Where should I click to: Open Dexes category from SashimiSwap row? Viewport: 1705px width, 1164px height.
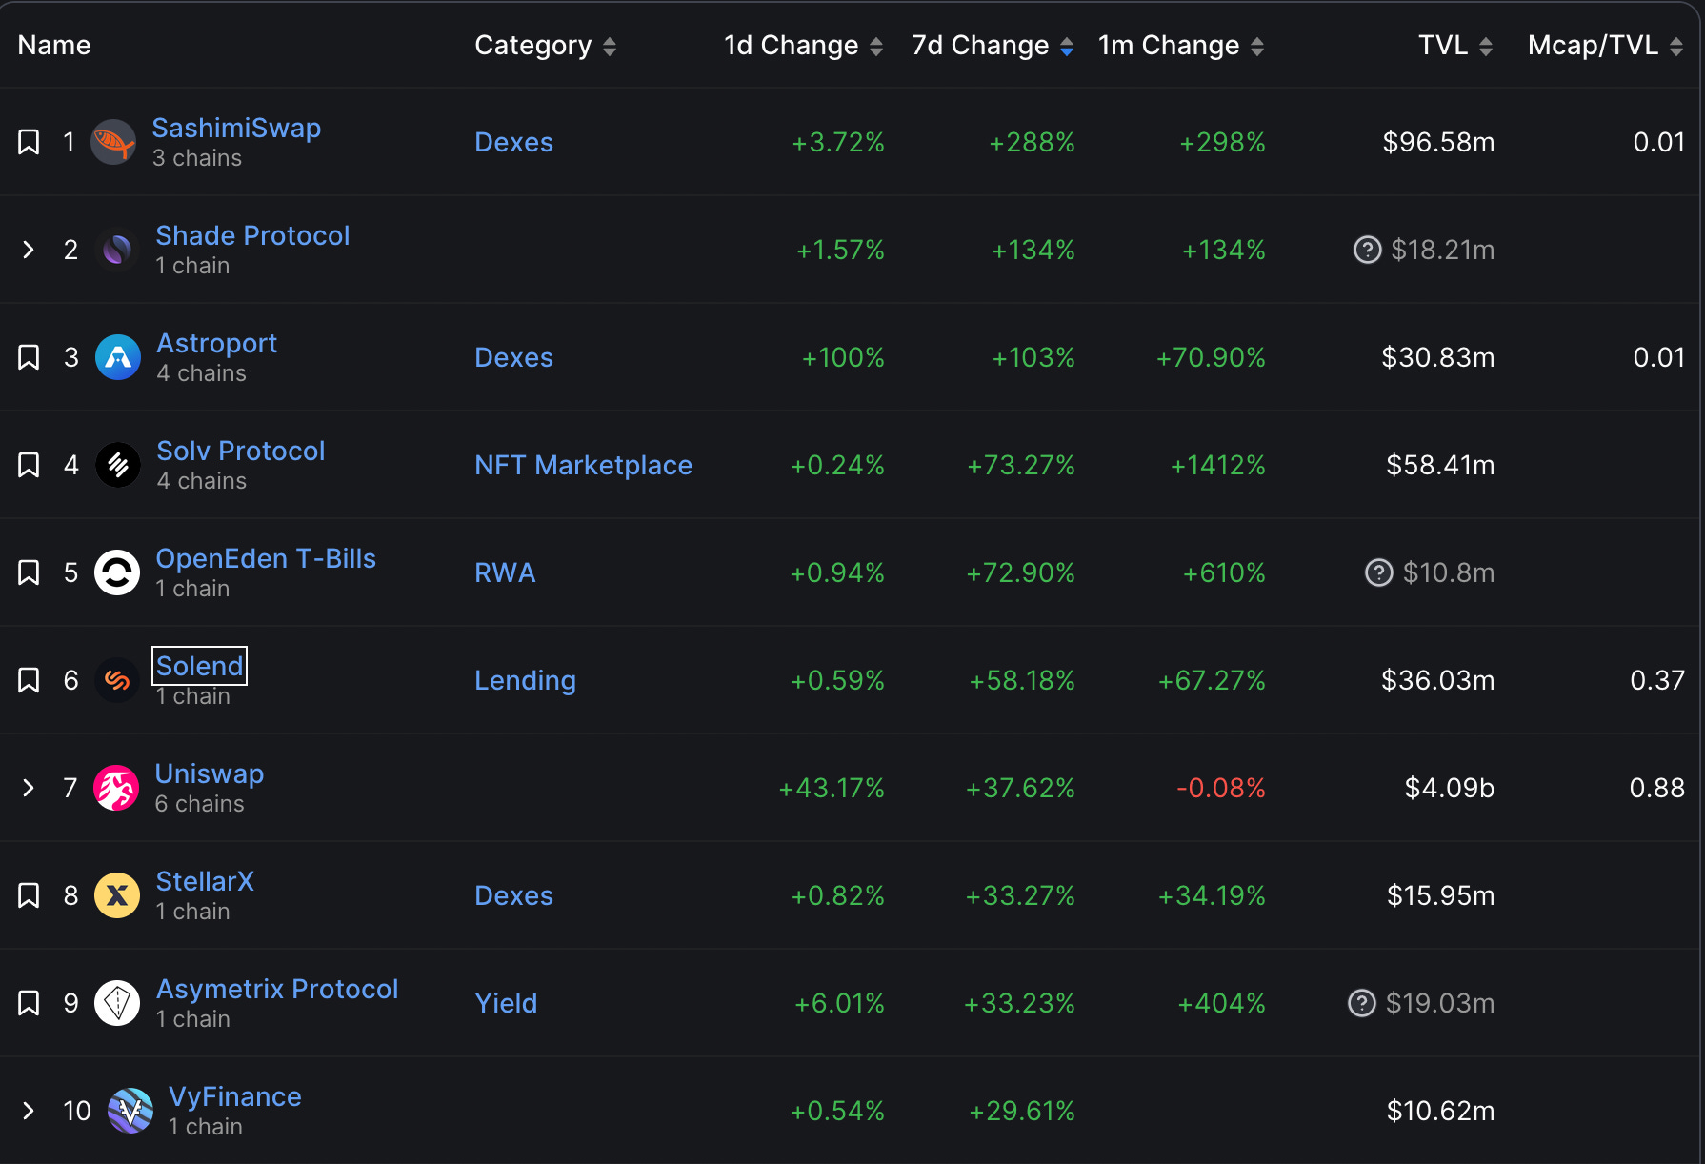513,142
